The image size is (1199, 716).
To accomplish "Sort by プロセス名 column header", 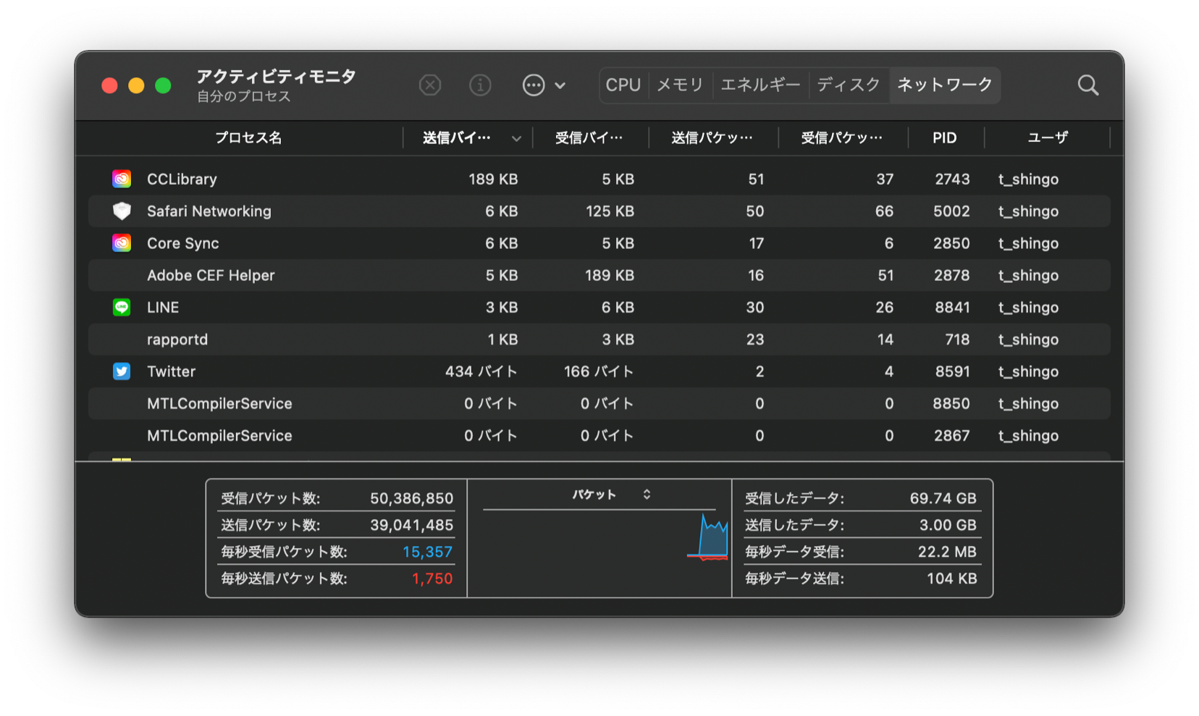I will click(248, 138).
